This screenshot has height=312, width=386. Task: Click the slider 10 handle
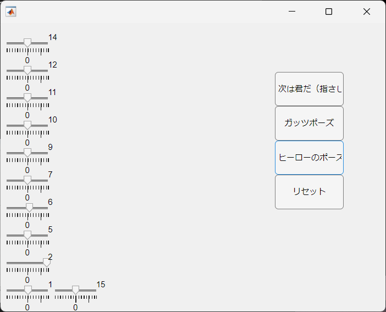click(x=27, y=125)
